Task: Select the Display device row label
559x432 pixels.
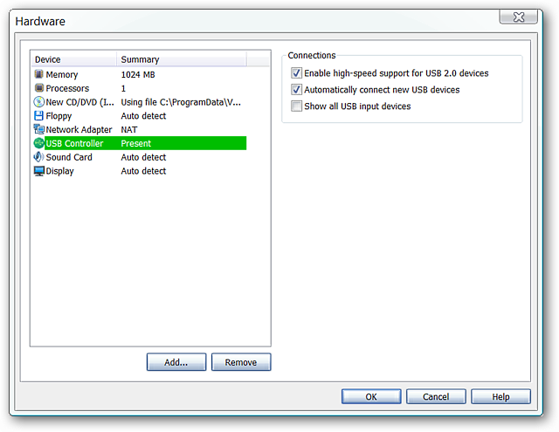Action: tap(59, 171)
